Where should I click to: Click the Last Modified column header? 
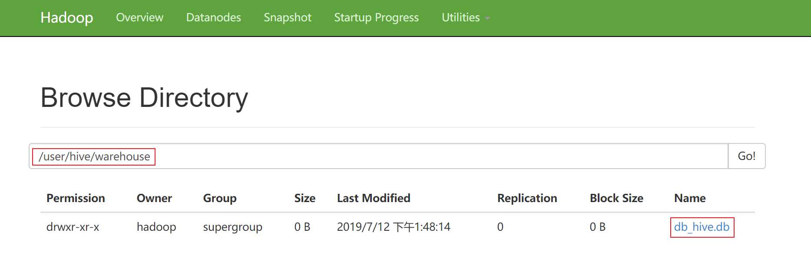click(374, 198)
